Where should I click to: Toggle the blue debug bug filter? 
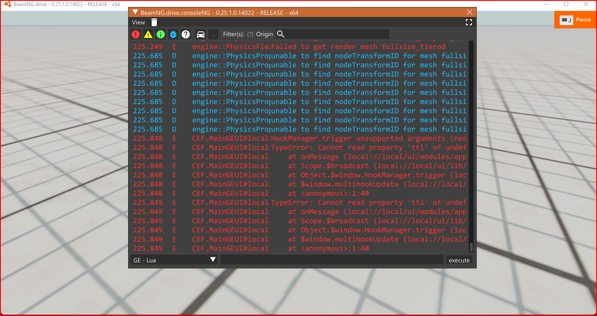(x=173, y=34)
